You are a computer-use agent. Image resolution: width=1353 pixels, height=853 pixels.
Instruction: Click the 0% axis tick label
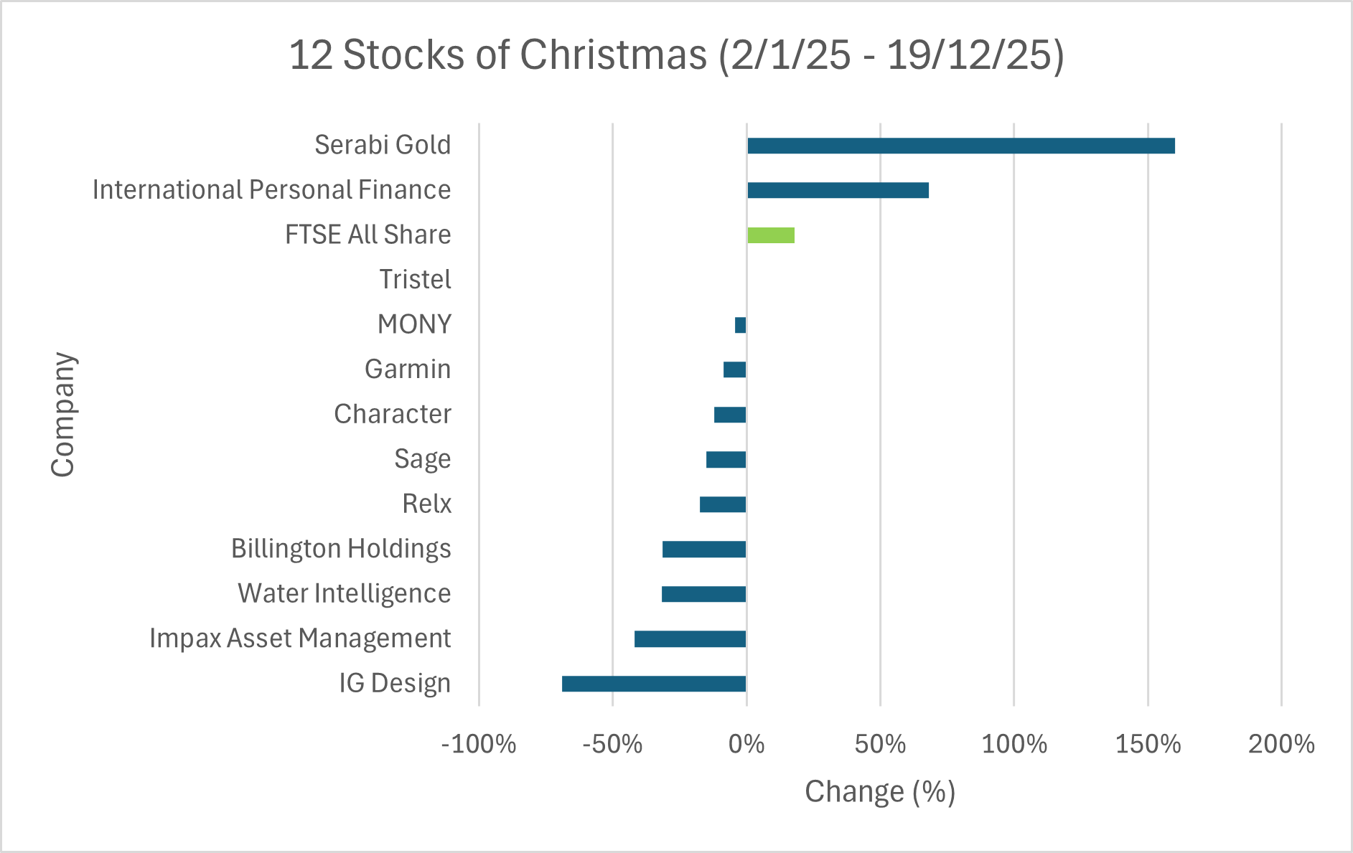[x=746, y=744]
